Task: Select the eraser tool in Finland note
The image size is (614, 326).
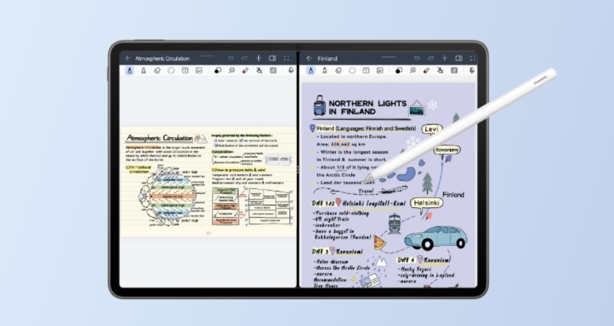Action: (x=339, y=71)
